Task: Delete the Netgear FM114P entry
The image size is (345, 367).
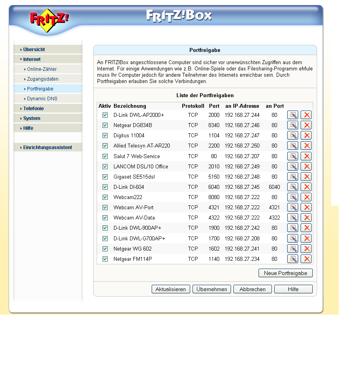Action: (306, 259)
